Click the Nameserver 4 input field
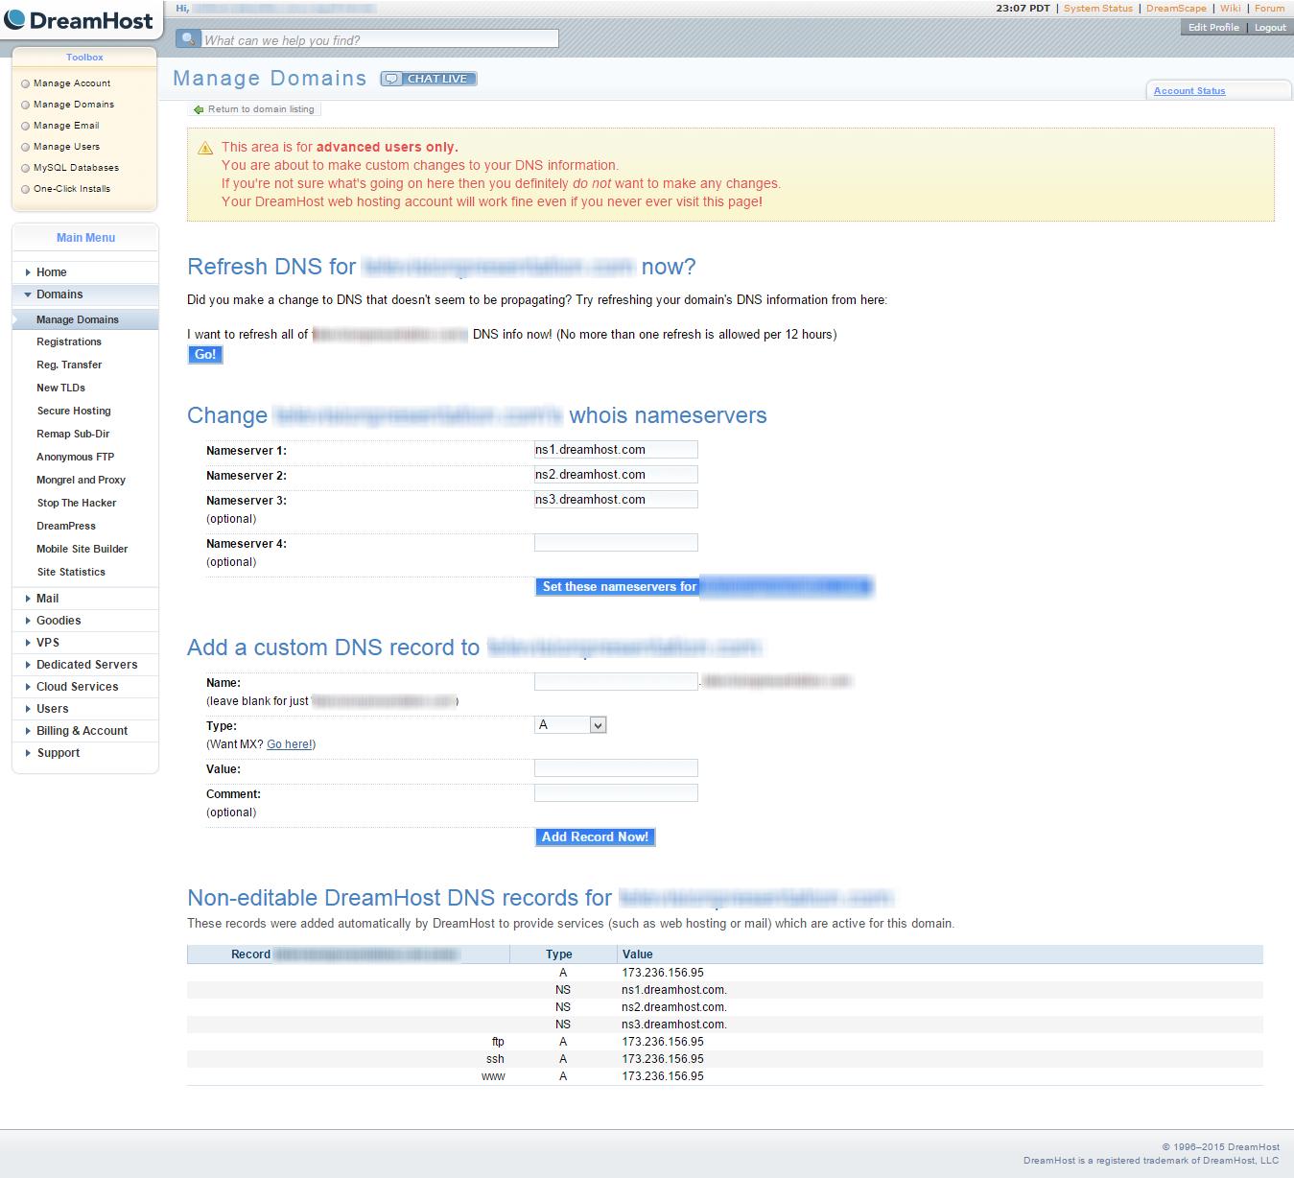This screenshot has height=1178, width=1294. coord(616,542)
